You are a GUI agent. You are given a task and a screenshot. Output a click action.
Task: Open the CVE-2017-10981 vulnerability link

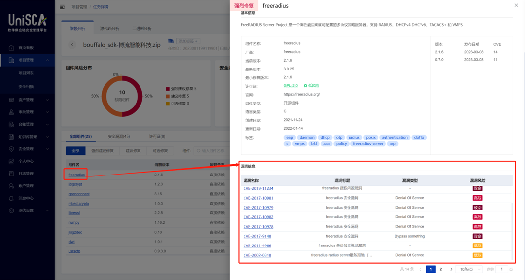(x=258, y=198)
